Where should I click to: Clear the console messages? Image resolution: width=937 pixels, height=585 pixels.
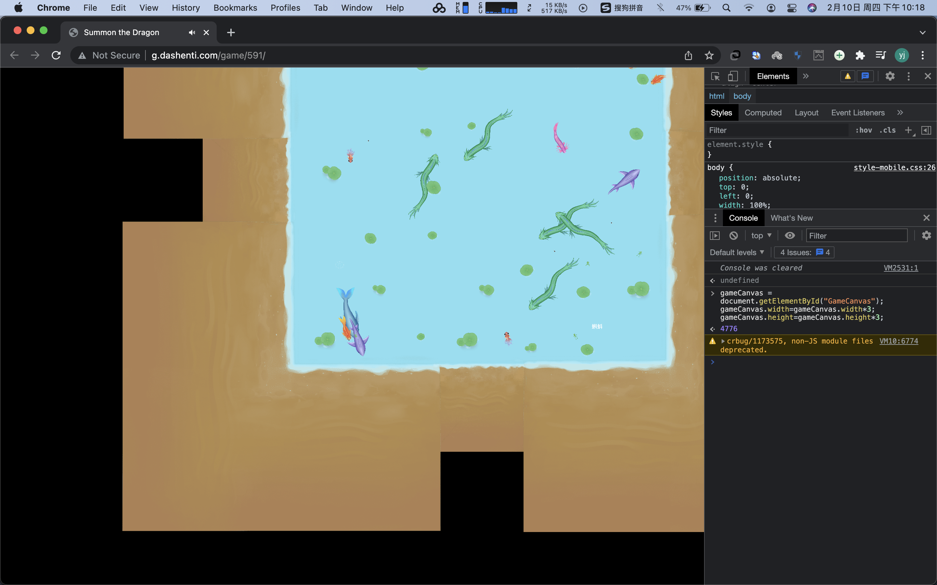pos(733,235)
